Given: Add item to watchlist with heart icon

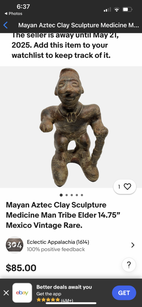Looking at the screenshot, I should [125, 187].
